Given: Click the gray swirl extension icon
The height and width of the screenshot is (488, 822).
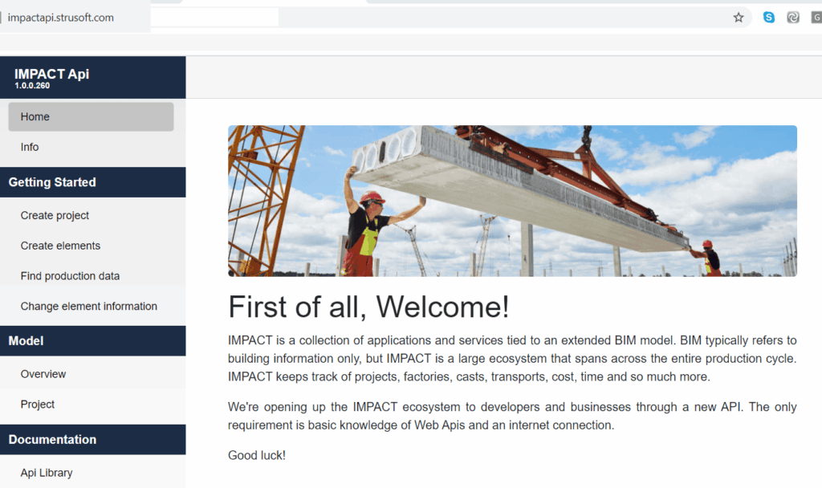Looking at the screenshot, I should click(x=793, y=18).
